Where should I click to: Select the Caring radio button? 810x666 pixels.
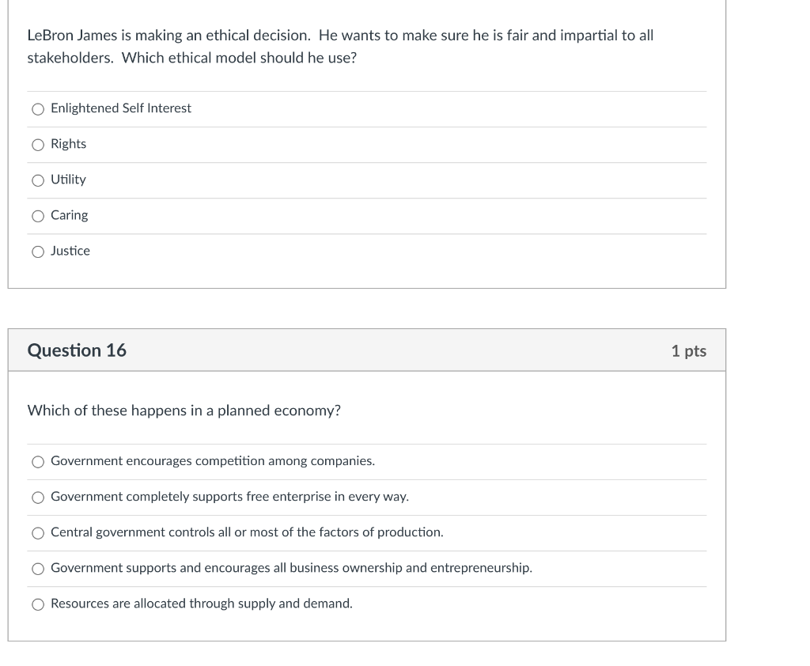coord(38,216)
